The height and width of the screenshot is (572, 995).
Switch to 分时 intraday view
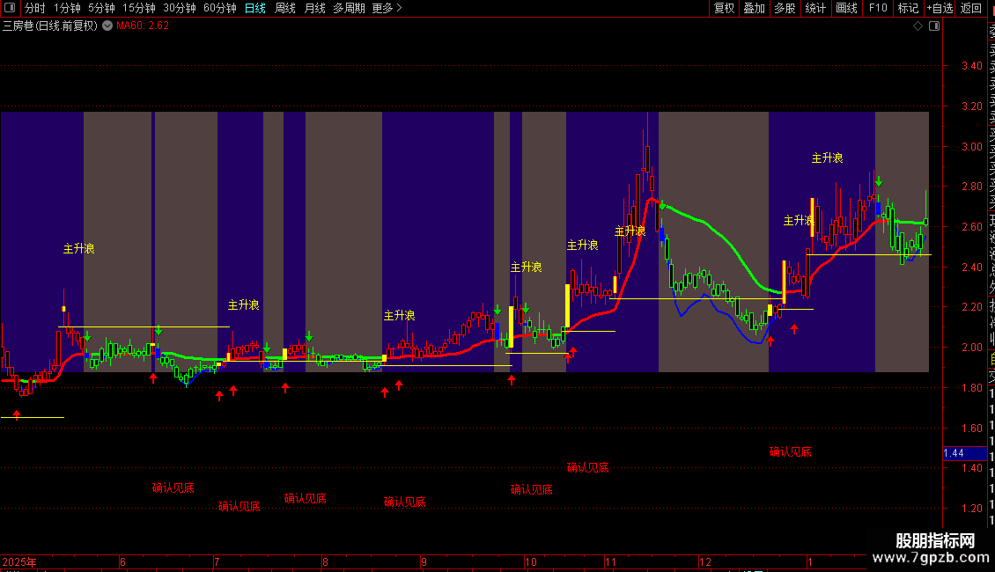tap(35, 8)
